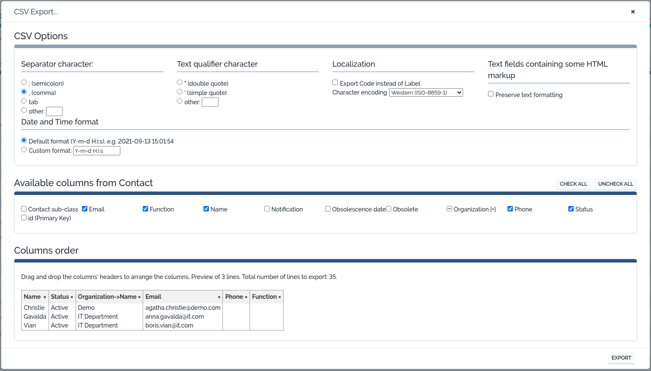Remove the Organization->Name column using its x icon
Screen dimensions: 651x371
click(x=139, y=297)
